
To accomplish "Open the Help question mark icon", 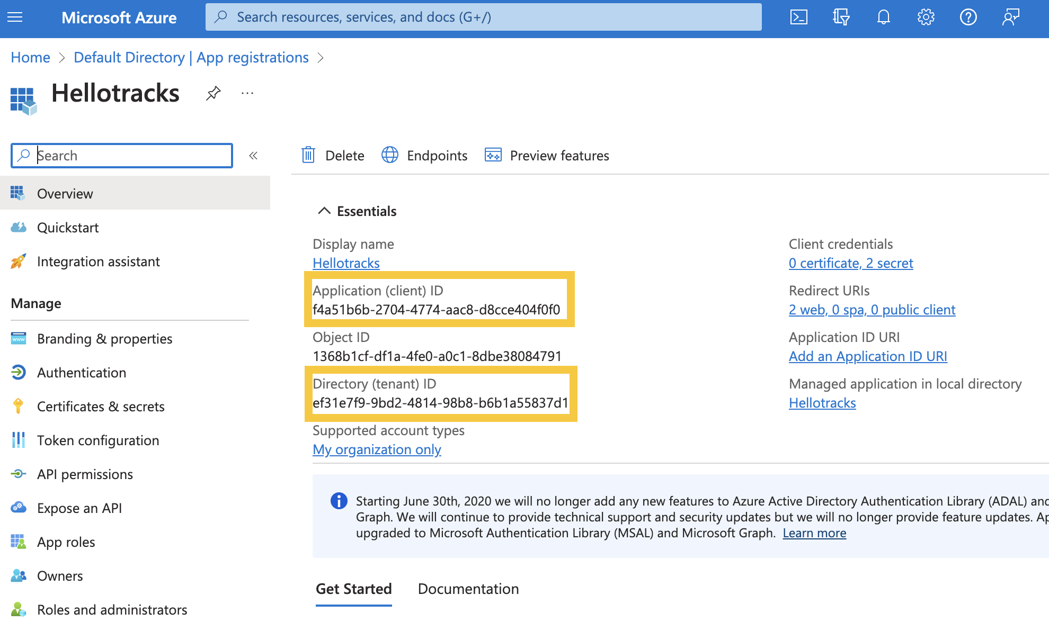I will (x=968, y=17).
